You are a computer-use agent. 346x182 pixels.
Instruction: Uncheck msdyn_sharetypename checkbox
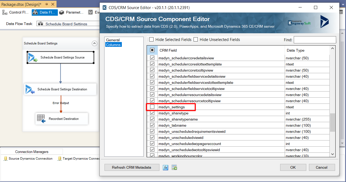pyautogui.click(x=152, y=119)
